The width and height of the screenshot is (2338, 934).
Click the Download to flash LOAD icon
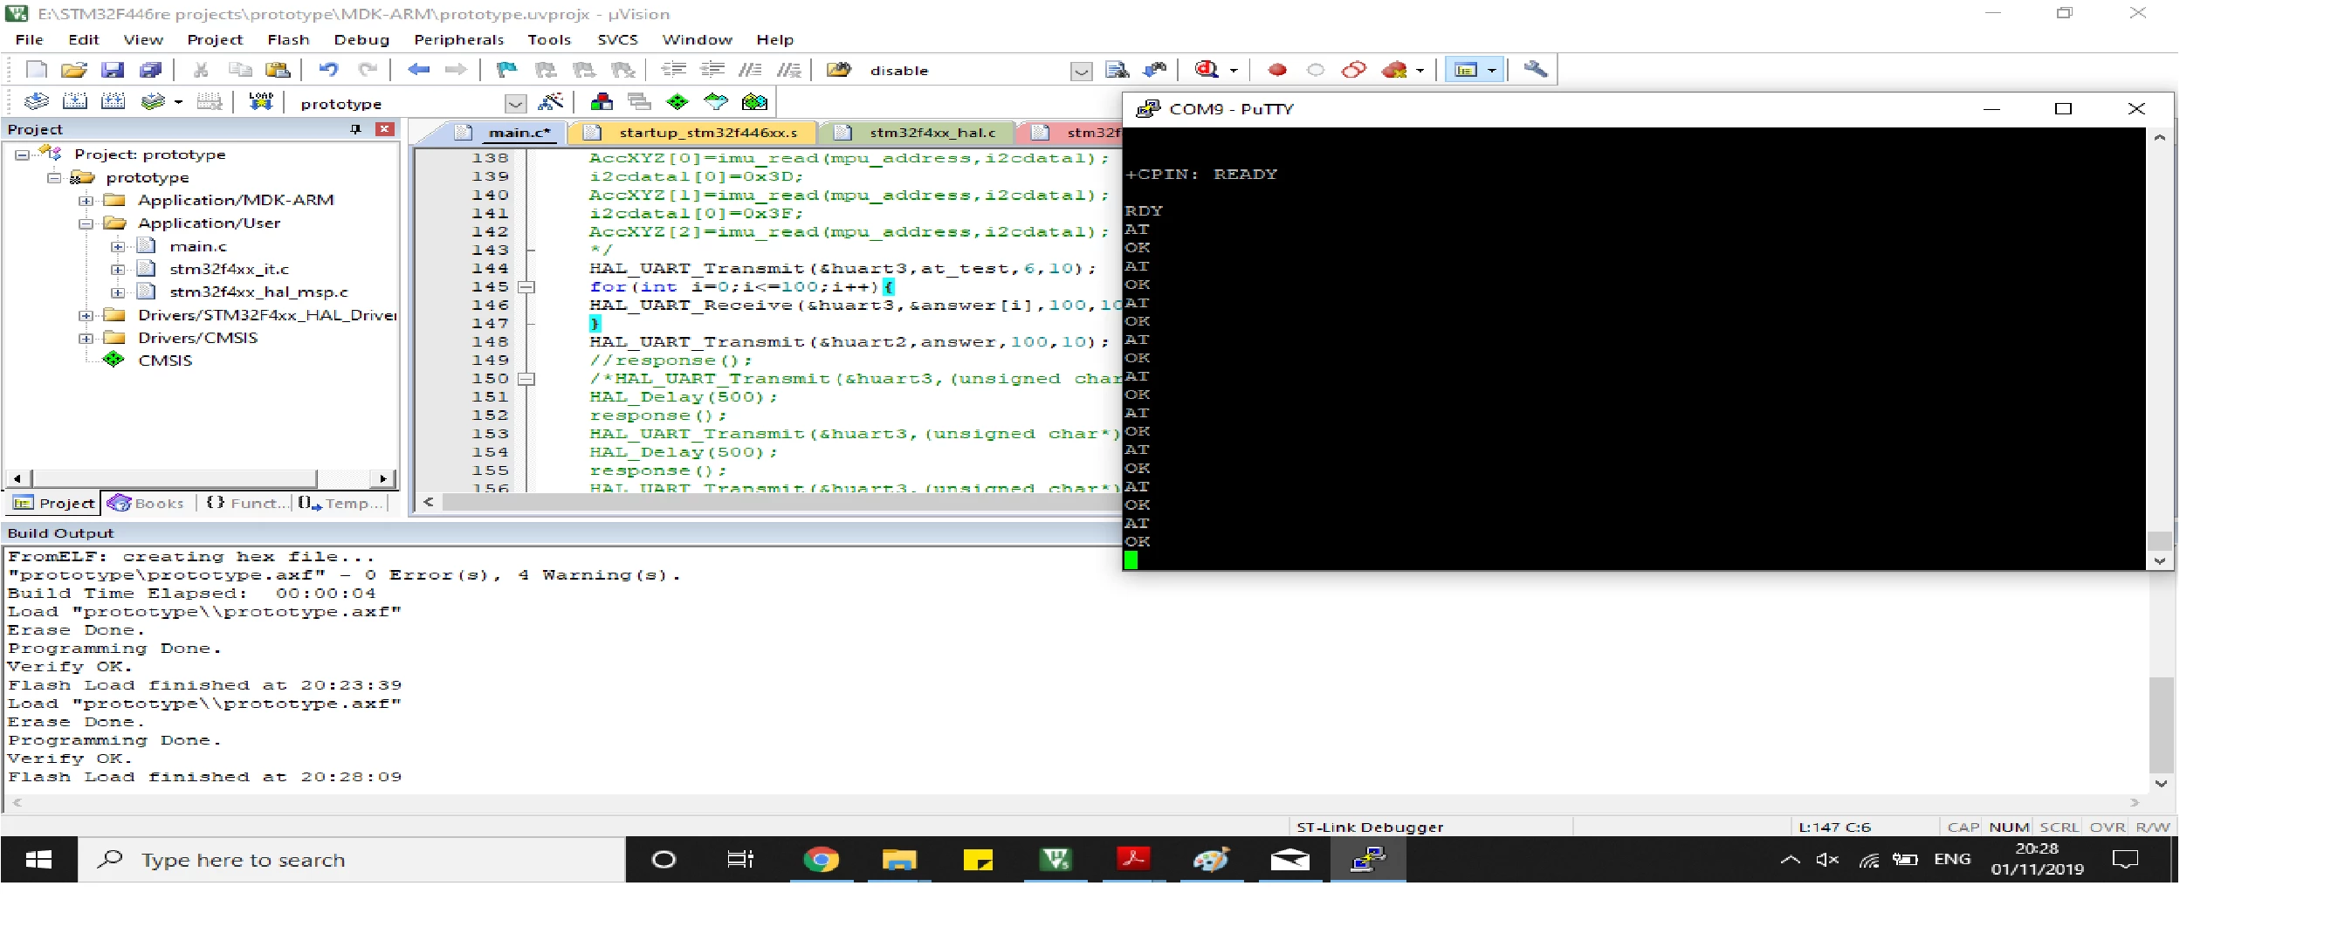coord(260,101)
